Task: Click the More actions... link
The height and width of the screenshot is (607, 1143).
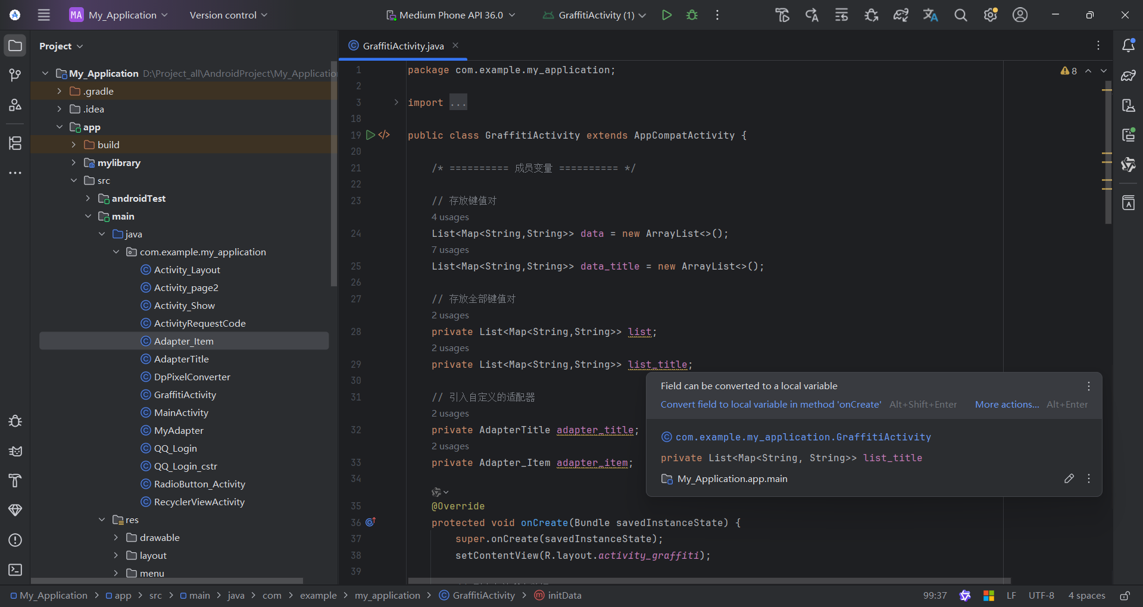Action: (x=1007, y=404)
